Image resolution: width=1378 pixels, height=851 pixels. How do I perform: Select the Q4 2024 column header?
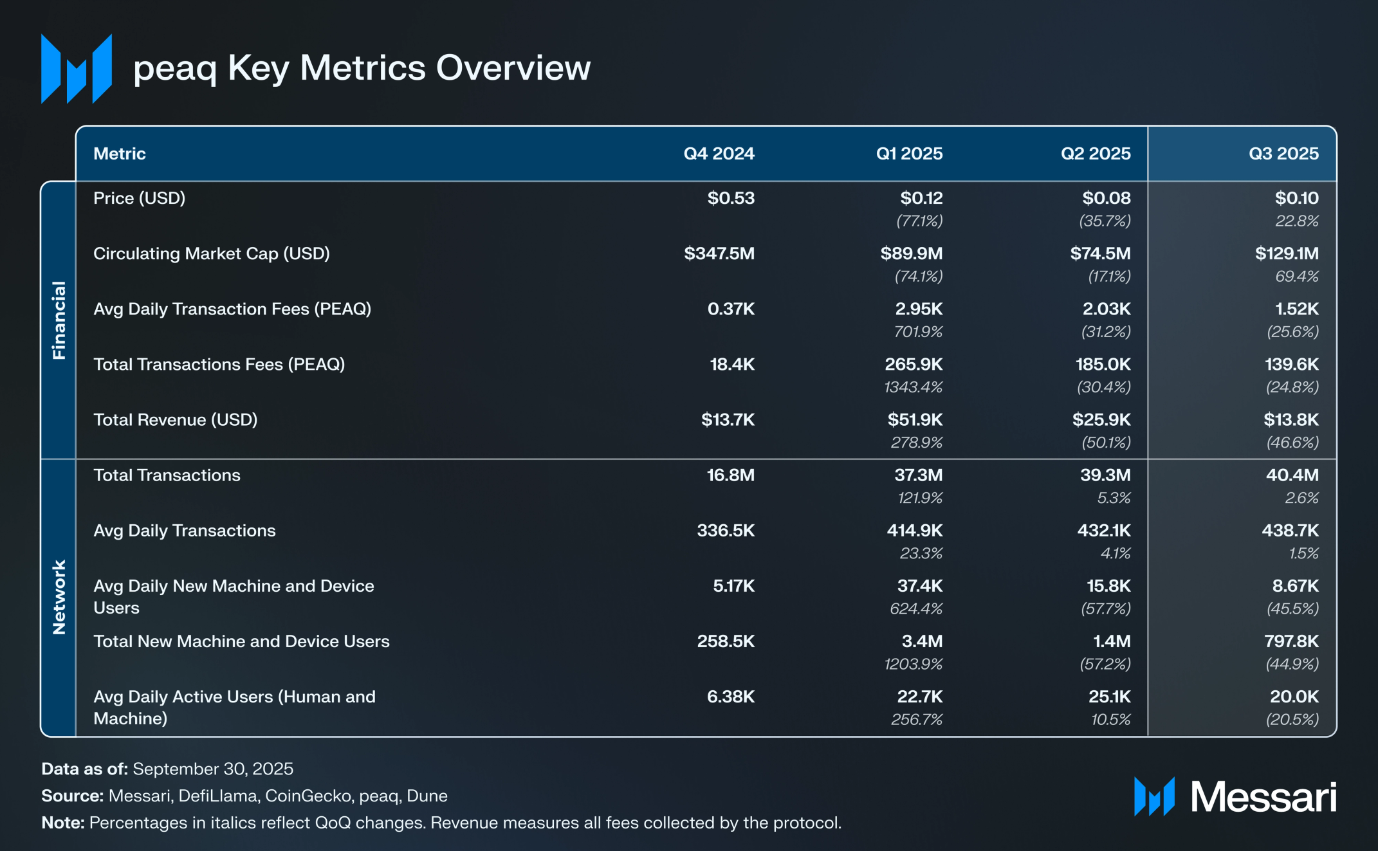pos(718,154)
